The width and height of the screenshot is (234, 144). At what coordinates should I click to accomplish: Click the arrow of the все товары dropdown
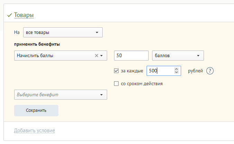click(97, 33)
